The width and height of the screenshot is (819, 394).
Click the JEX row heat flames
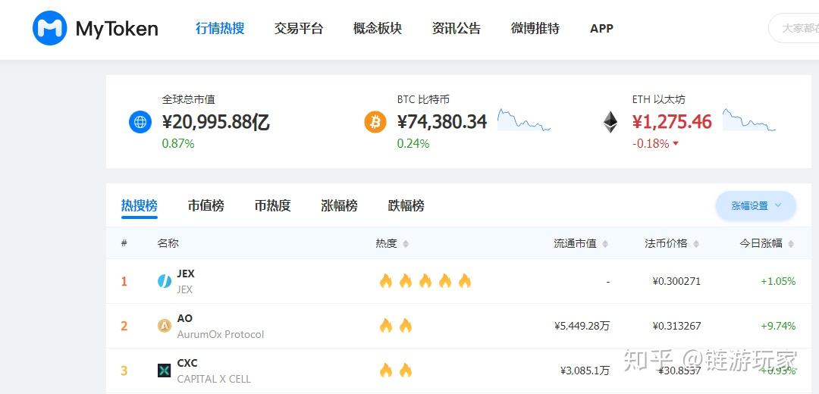coord(425,281)
